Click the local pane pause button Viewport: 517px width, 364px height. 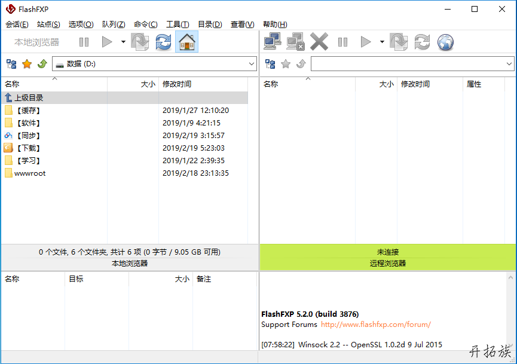point(84,42)
